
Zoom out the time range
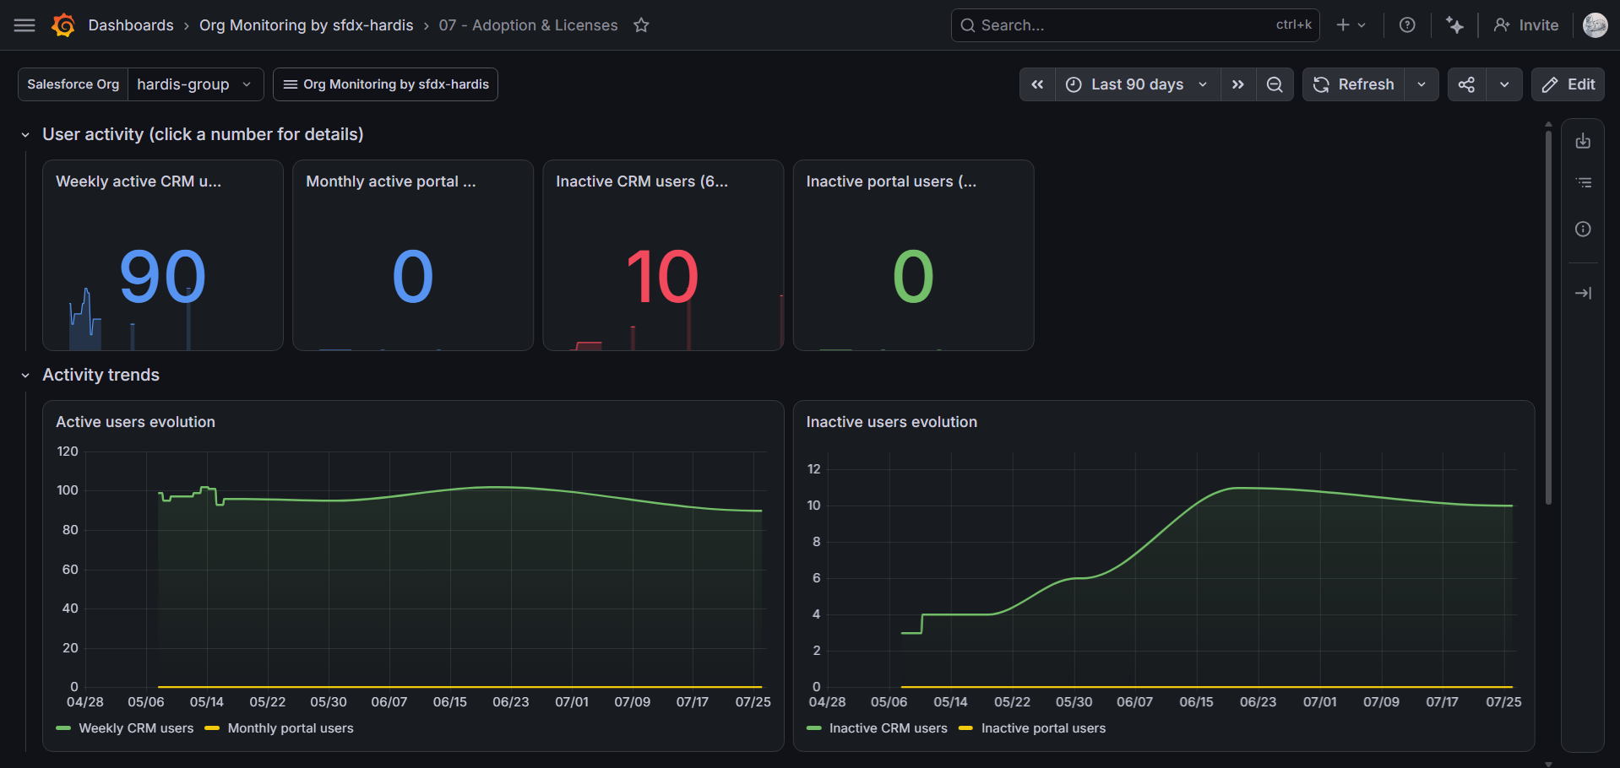(x=1275, y=84)
